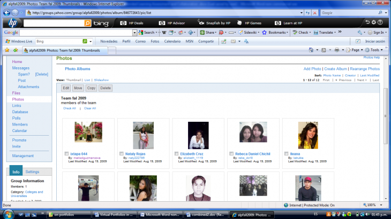Open the zoom level 100% dropdown arrow
Image resolution: width=391 pixels, height=219 pixels.
[x=381, y=205]
